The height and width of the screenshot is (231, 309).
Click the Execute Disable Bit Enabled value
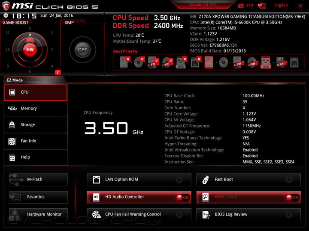tap(250, 156)
